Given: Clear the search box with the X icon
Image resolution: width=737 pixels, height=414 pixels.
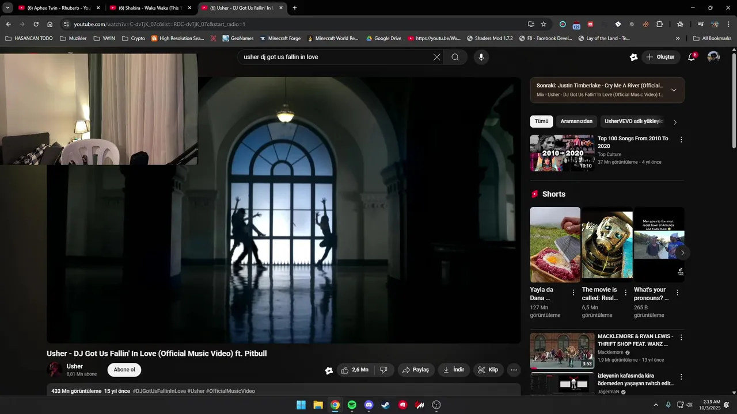Looking at the screenshot, I should point(436,57).
